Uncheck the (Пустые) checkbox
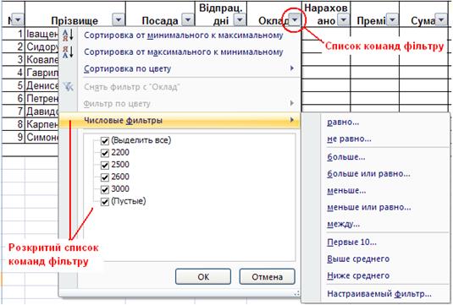This screenshot has height=305, width=453. tap(105, 202)
